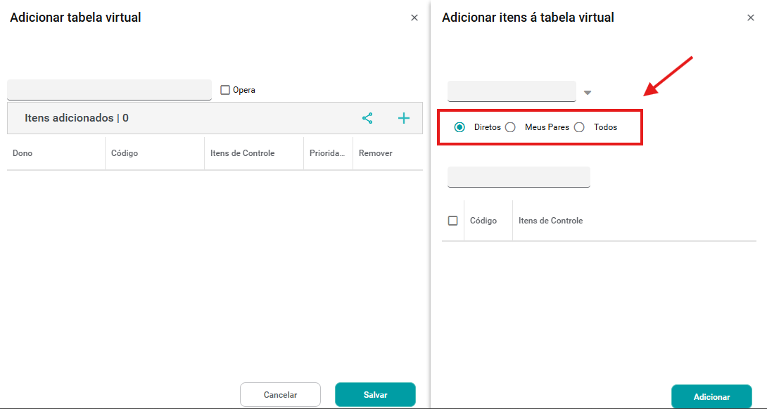Click the plus icon to add items
Image resolution: width=767 pixels, height=409 pixels.
click(x=404, y=118)
